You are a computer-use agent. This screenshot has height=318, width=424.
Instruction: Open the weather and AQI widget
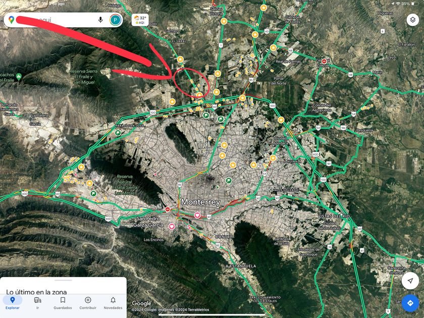pyautogui.click(x=140, y=20)
